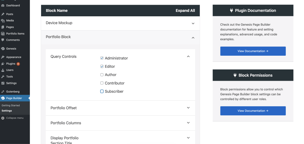Expand the Portfolio Offset chevron
The height and width of the screenshot is (144, 304).
(188, 108)
